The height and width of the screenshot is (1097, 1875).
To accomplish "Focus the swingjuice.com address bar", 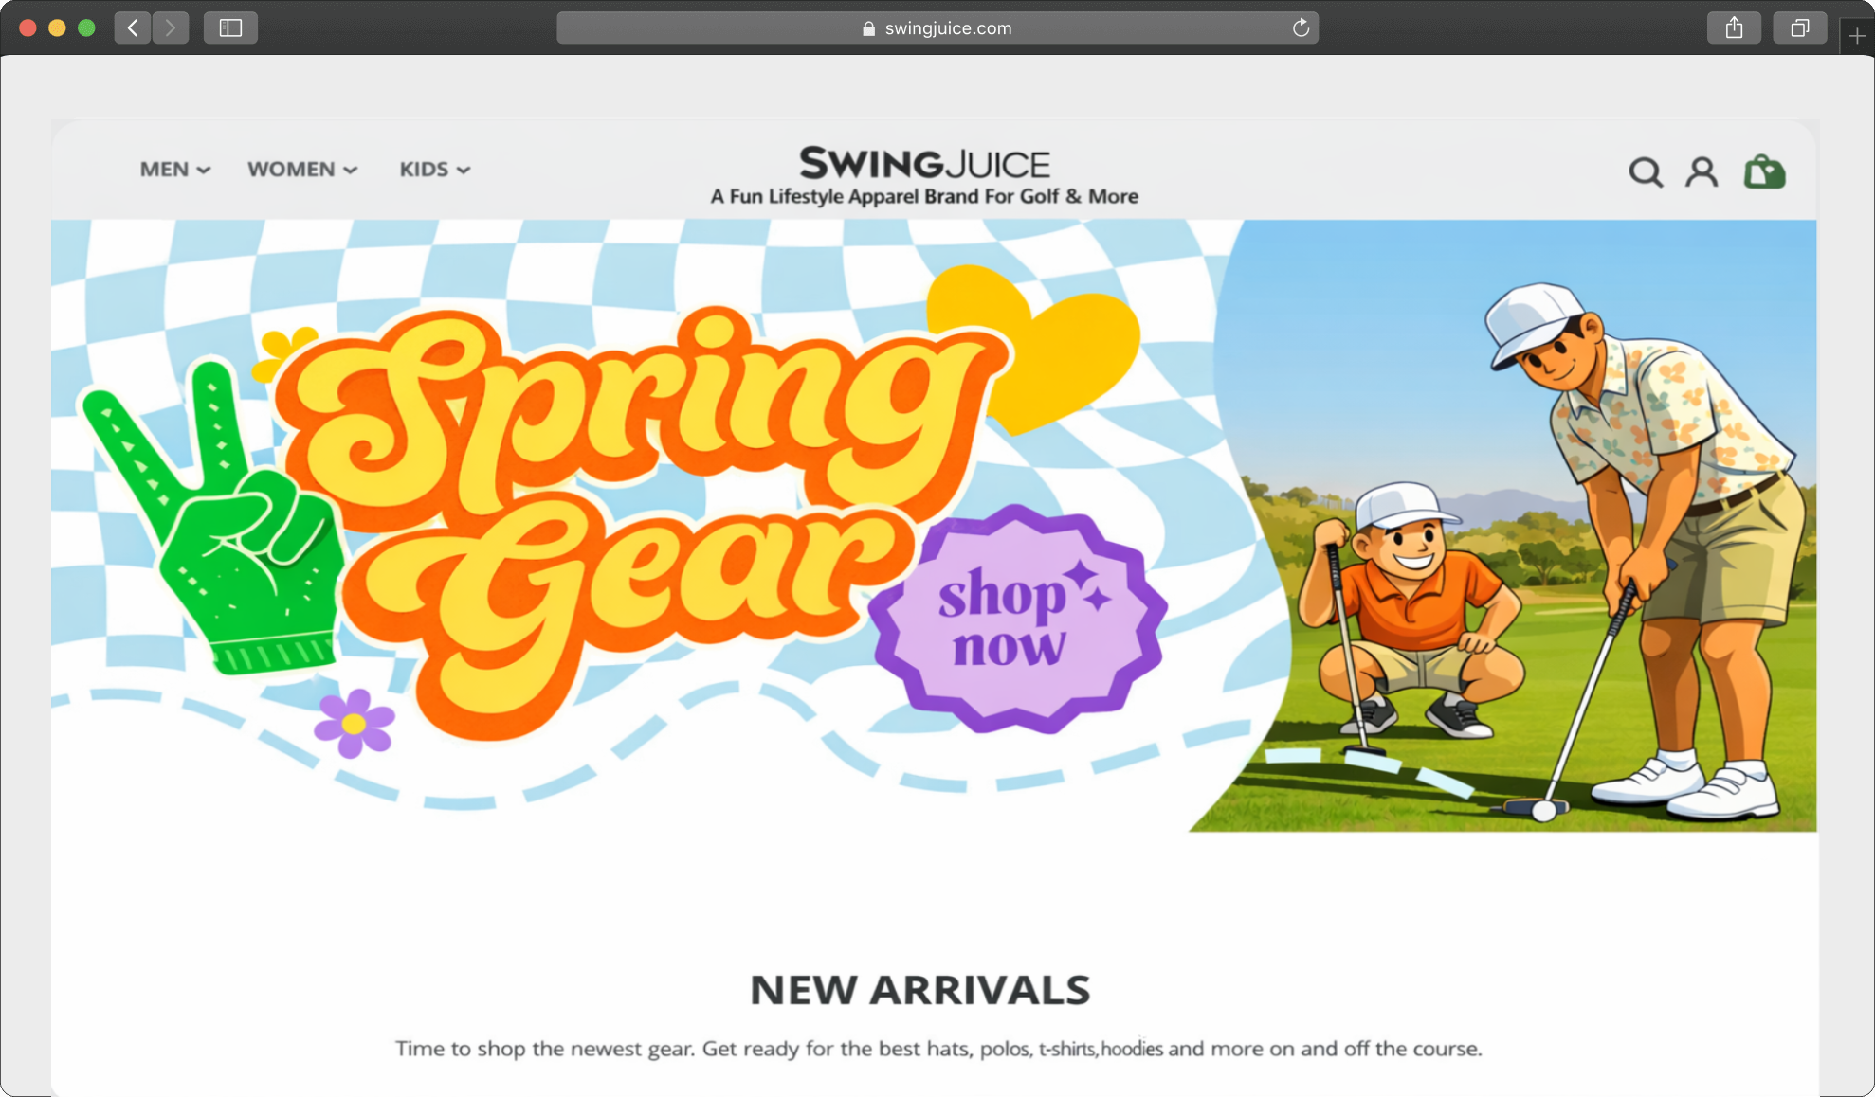I will point(937,27).
